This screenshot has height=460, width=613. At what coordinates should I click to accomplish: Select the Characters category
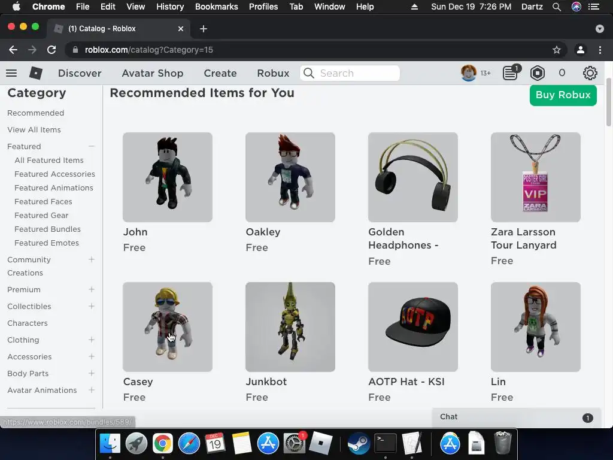tap(28, 323)
